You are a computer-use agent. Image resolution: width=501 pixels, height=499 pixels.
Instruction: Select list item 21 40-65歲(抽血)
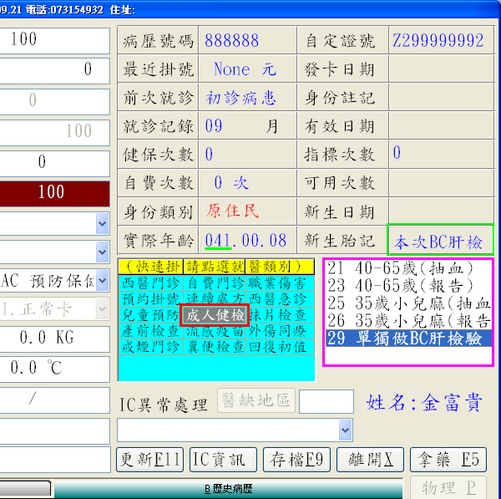[x=399, y=269]
